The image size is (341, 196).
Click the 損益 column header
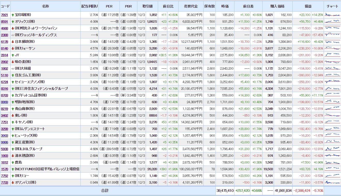pyautogui.click(x=308, y=6)
